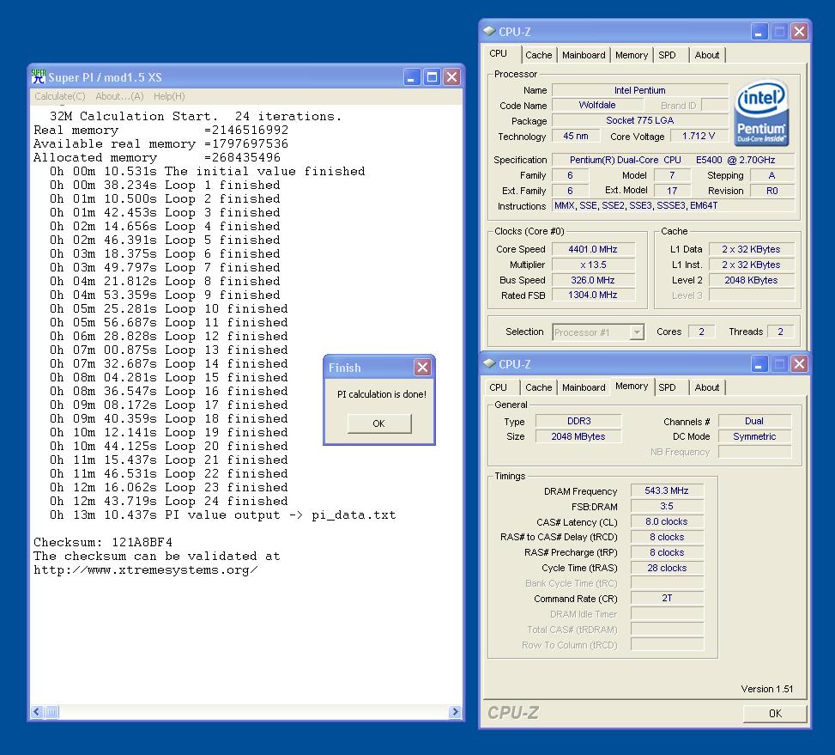Click OK in the Finish dialog
Viewport: 835px width, 755px height.
coord(379,423)
